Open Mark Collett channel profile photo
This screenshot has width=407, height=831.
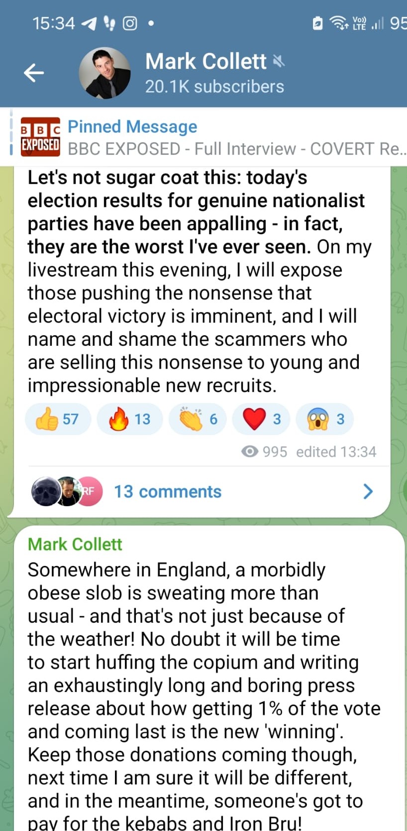(104, 73)
